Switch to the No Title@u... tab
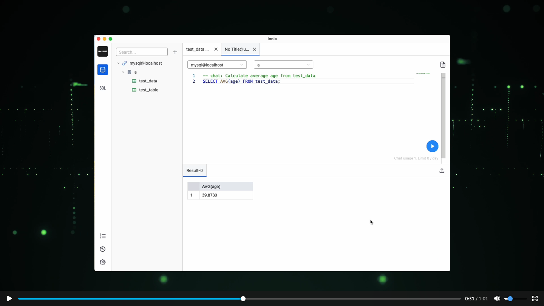This screenshot has height=306, width=544. tap(237, 49)
